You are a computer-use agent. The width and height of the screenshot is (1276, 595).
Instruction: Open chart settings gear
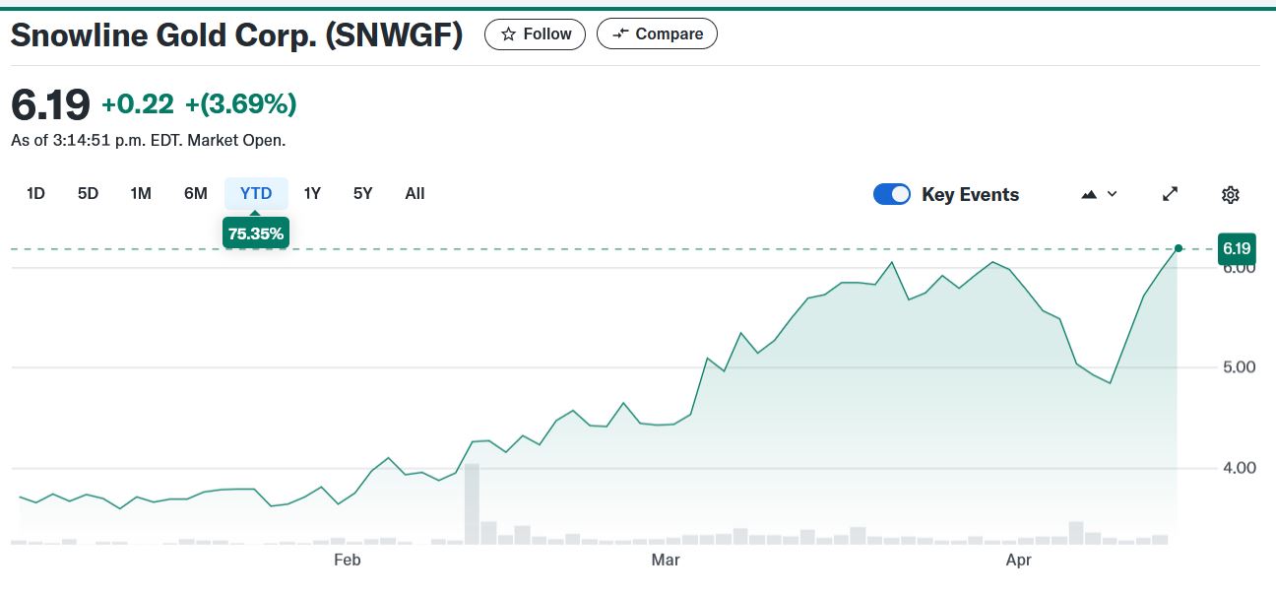click(x=1230, y=194)
